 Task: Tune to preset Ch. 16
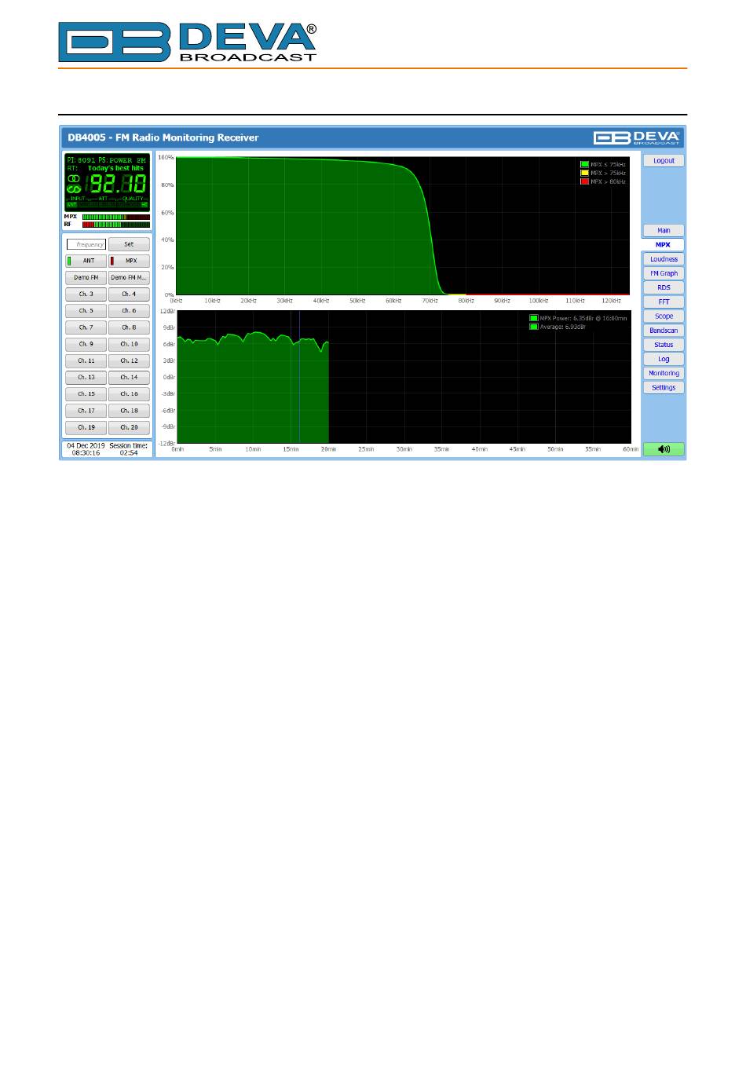pos(129,394)
